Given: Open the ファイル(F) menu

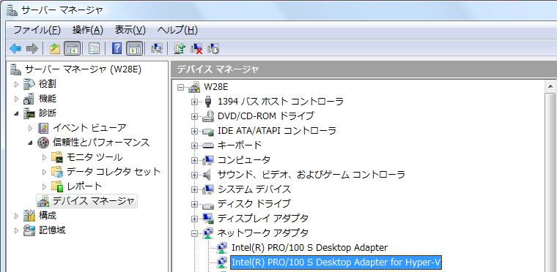Looking at the screenshot, I should [37, 30].
